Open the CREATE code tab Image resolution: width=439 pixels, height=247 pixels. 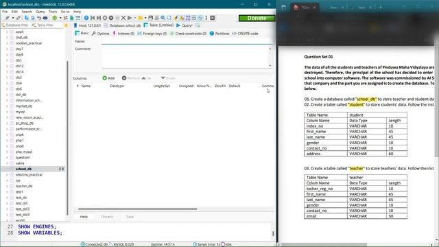(245, 34)
